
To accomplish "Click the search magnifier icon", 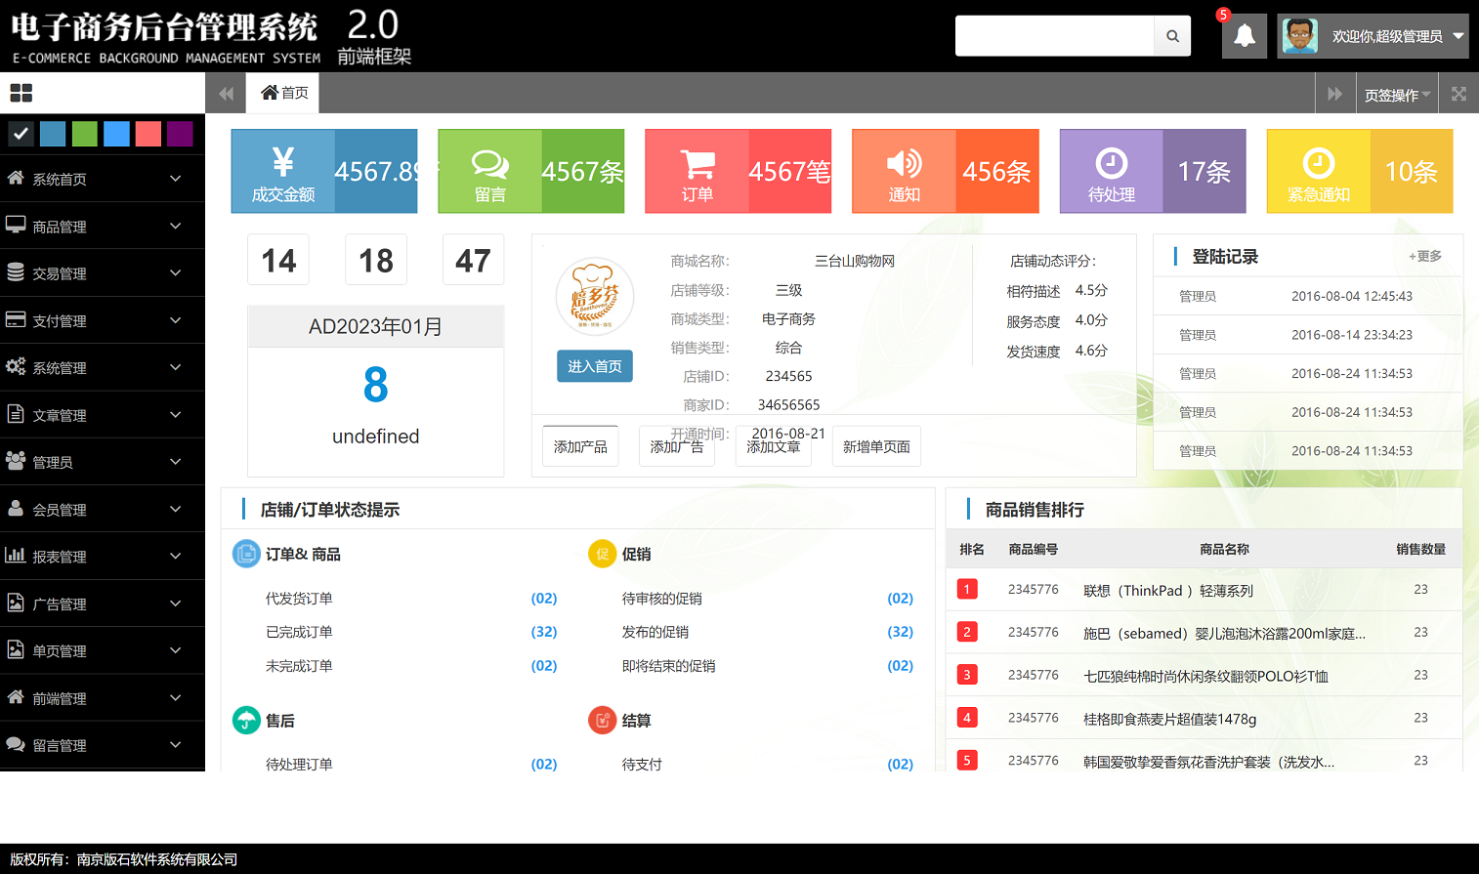I will [1172, 36].
